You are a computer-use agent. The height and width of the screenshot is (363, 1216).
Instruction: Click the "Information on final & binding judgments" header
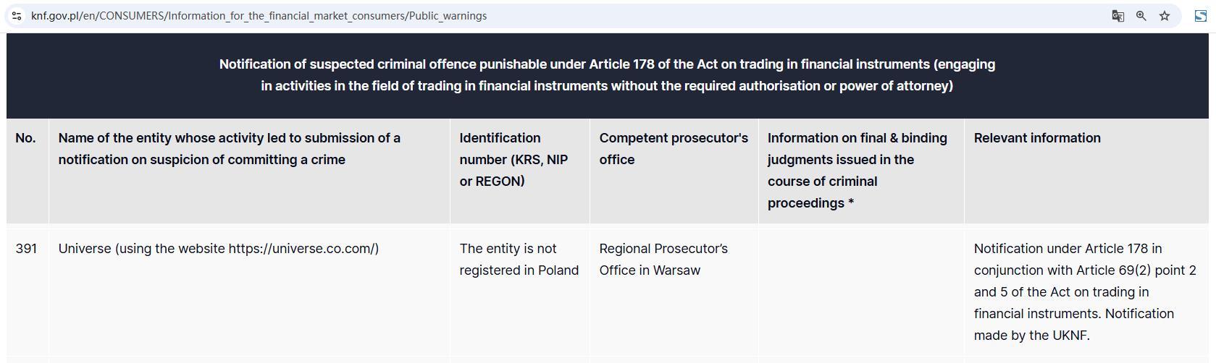click(857, 171)
